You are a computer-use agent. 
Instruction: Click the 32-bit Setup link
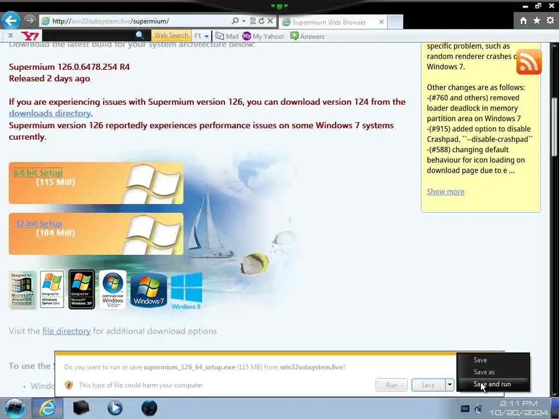coord(38,224)
